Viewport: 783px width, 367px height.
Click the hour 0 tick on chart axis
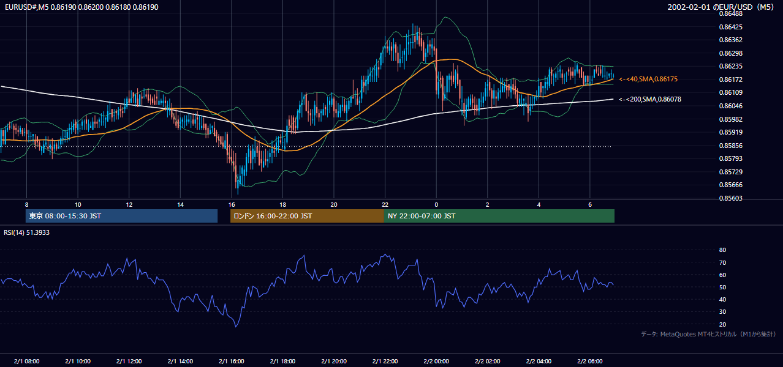click(436, 204)
